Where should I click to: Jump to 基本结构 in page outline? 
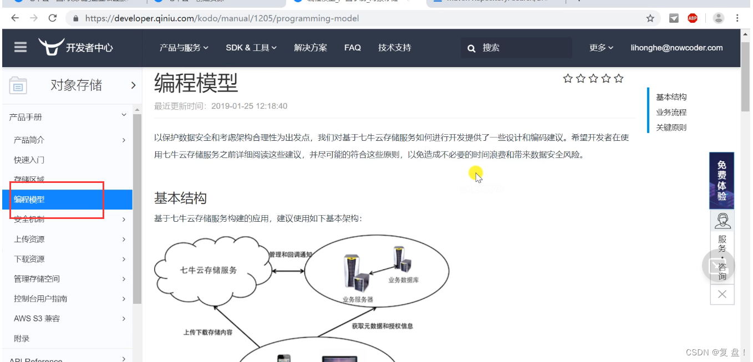pos(671,97)
